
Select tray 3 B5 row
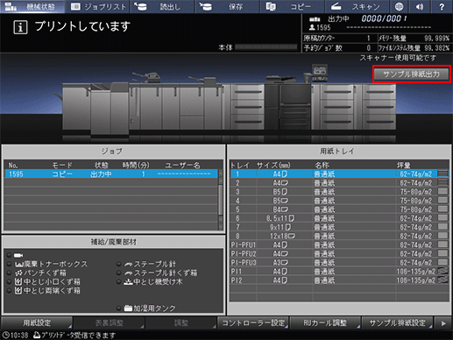click(x=339, y=192)
